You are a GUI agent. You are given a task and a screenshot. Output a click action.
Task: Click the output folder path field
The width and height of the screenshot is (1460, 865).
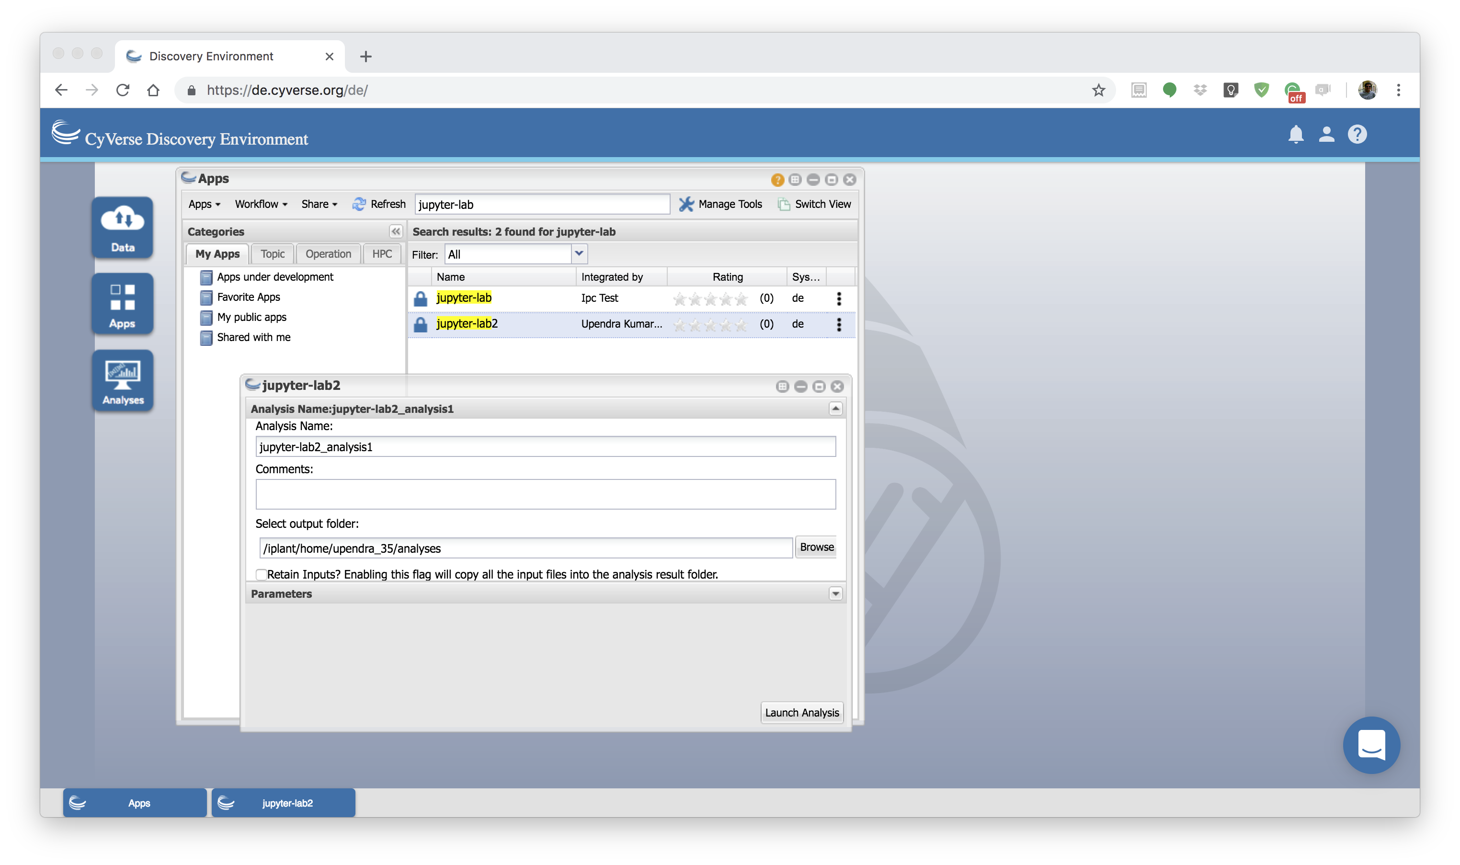click(525, 548)
